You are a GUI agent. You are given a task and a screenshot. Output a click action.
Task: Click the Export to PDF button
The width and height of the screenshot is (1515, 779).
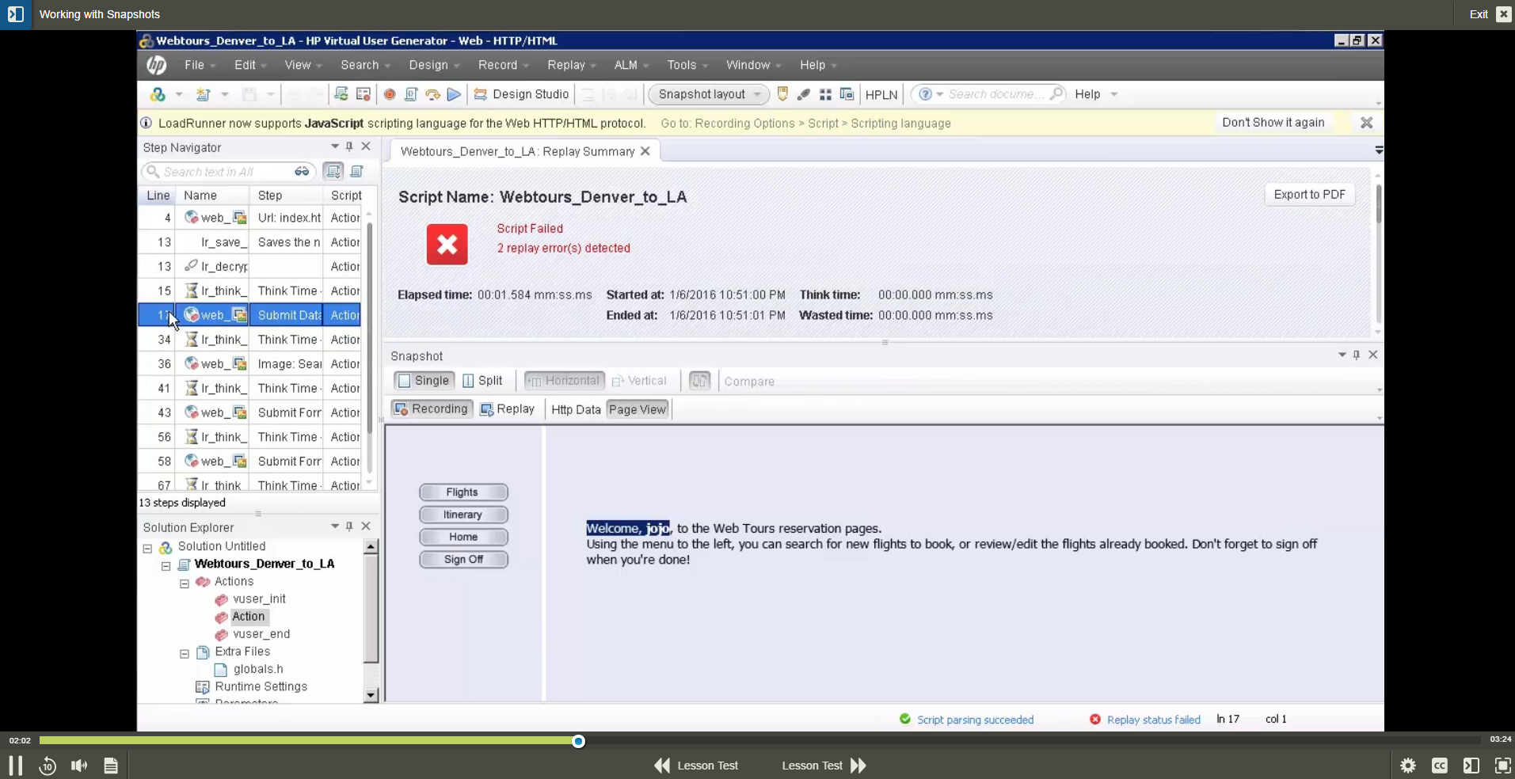1309,195
